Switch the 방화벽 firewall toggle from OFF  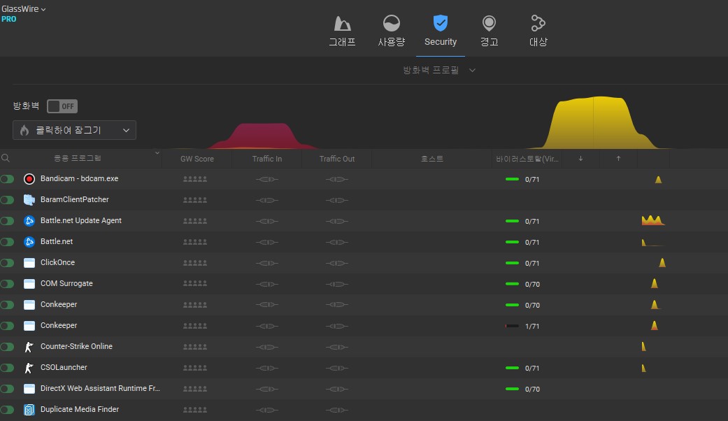(62, 106)
